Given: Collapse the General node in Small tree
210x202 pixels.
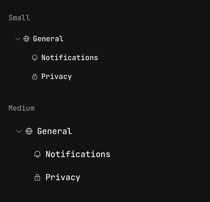Looking at the screenshot, I should point(18,39).
